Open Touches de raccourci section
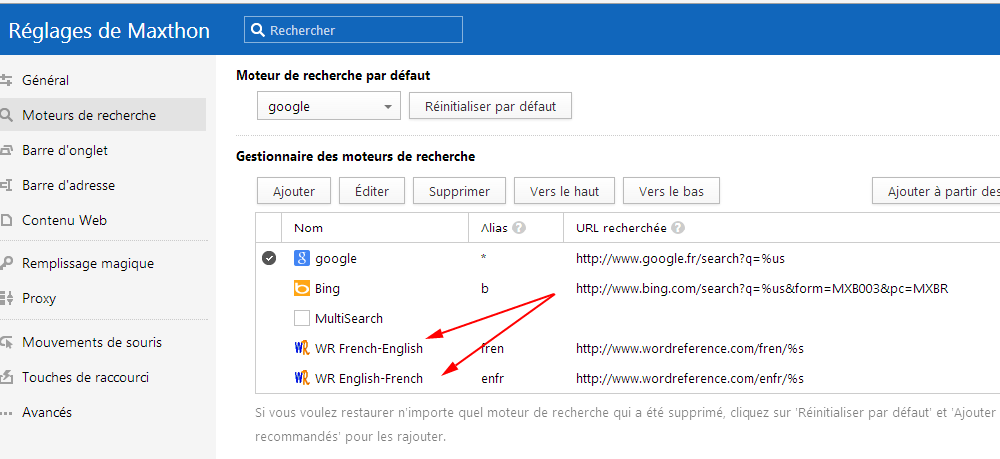 click(86, 377)
